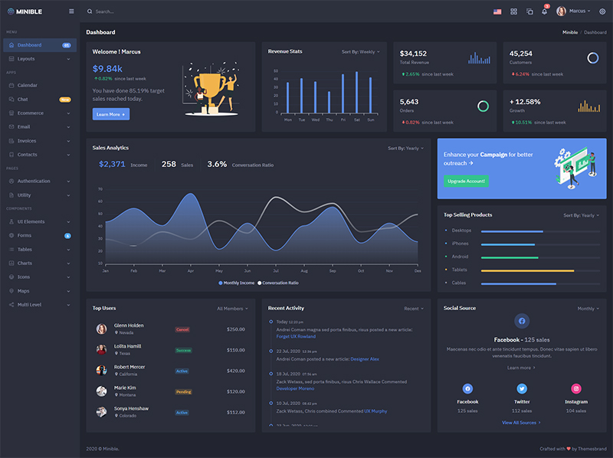Click the fullscreen icon in top bar
Image resolution: width=613 pixels, height=458 pixels.
click(x=529, y=11)
